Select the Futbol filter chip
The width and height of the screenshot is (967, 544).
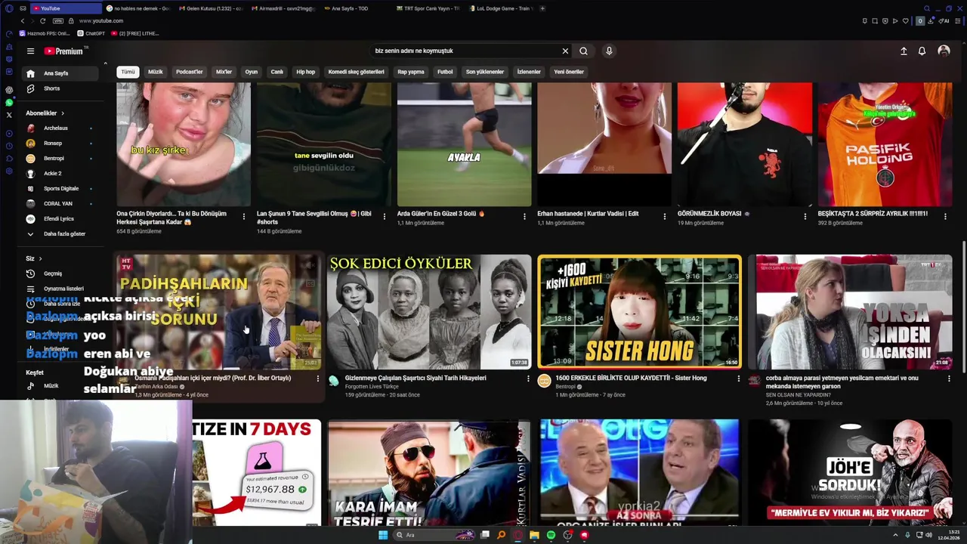445,72
